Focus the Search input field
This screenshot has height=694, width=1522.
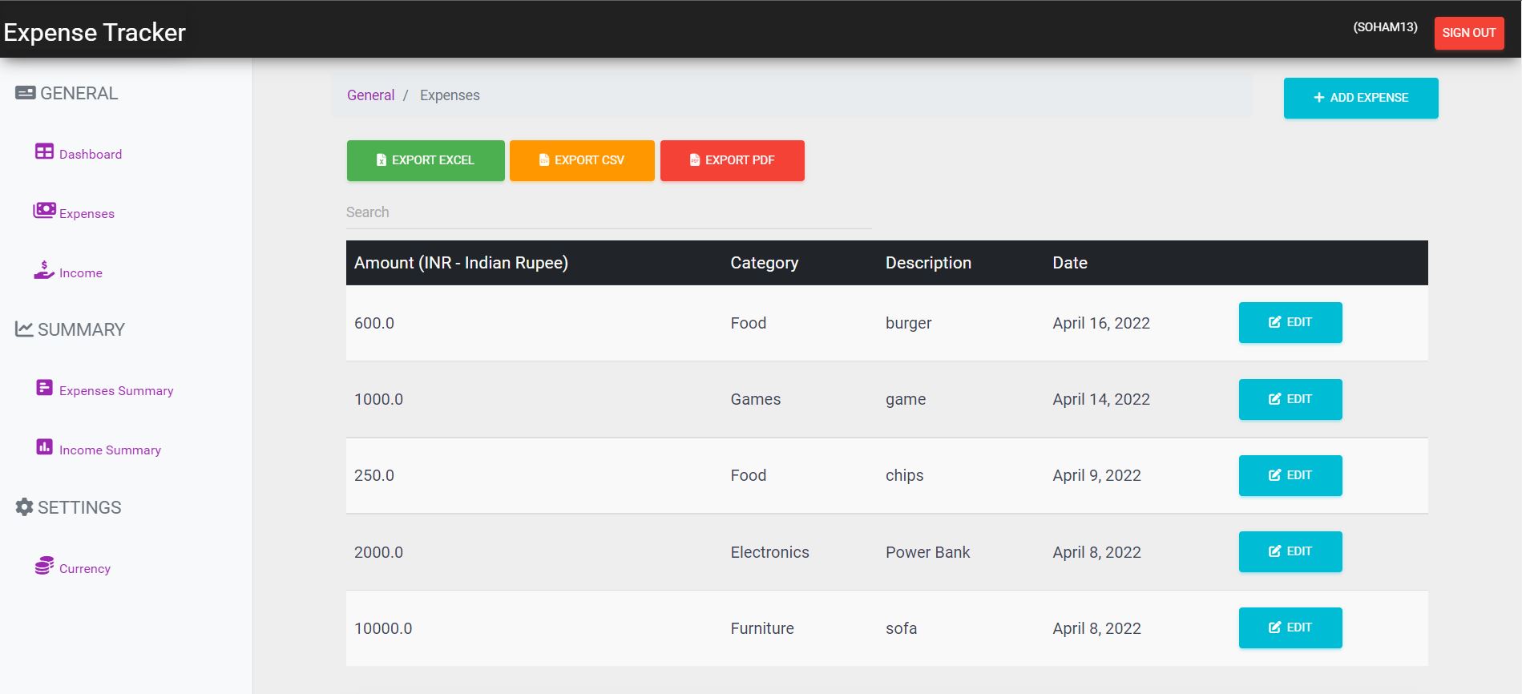(609, 212)
